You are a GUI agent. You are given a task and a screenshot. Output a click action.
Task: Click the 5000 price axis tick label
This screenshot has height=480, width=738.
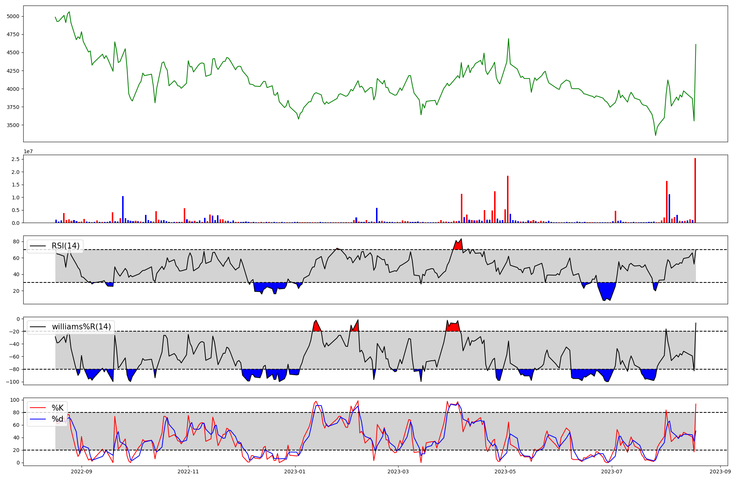point(13,17)
